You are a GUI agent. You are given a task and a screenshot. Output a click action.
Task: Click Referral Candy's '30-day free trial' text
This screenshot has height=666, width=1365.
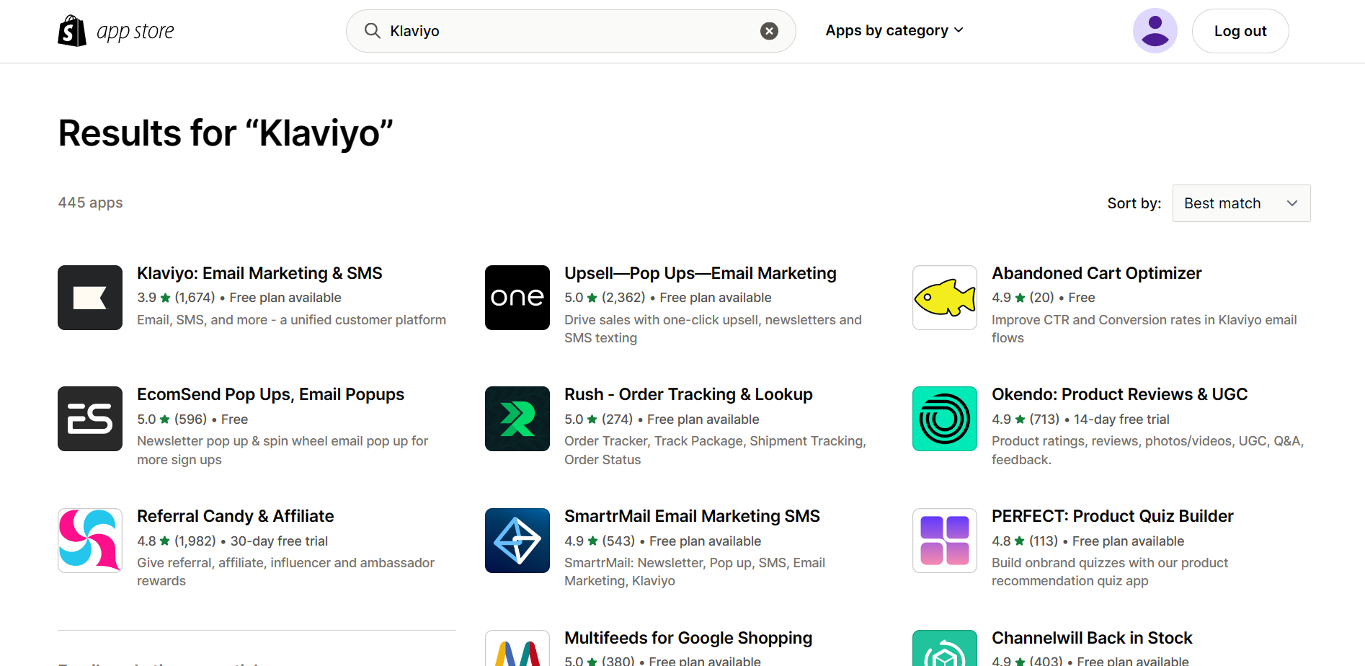pos(279,541)
